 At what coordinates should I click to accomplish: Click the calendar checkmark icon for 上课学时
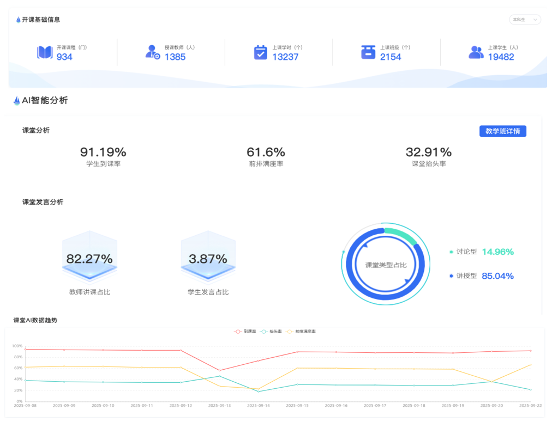(260, 52)
